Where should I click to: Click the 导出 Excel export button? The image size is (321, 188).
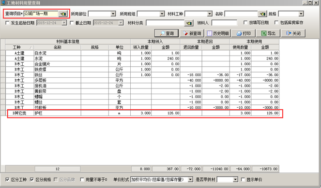pyautogui.click(x=268, y=33)
